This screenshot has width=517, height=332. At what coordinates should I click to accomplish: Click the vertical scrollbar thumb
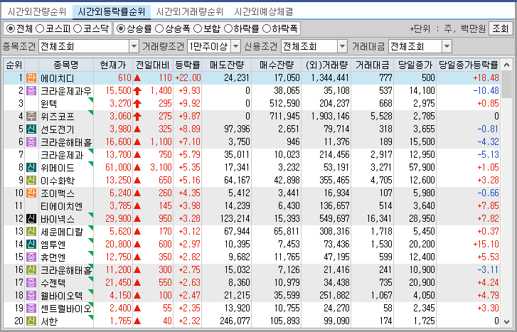pyautogui.click(x=506, y=85)
